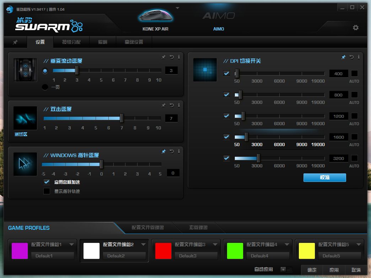Open profile slot 4 dropdown arrow

287,244
